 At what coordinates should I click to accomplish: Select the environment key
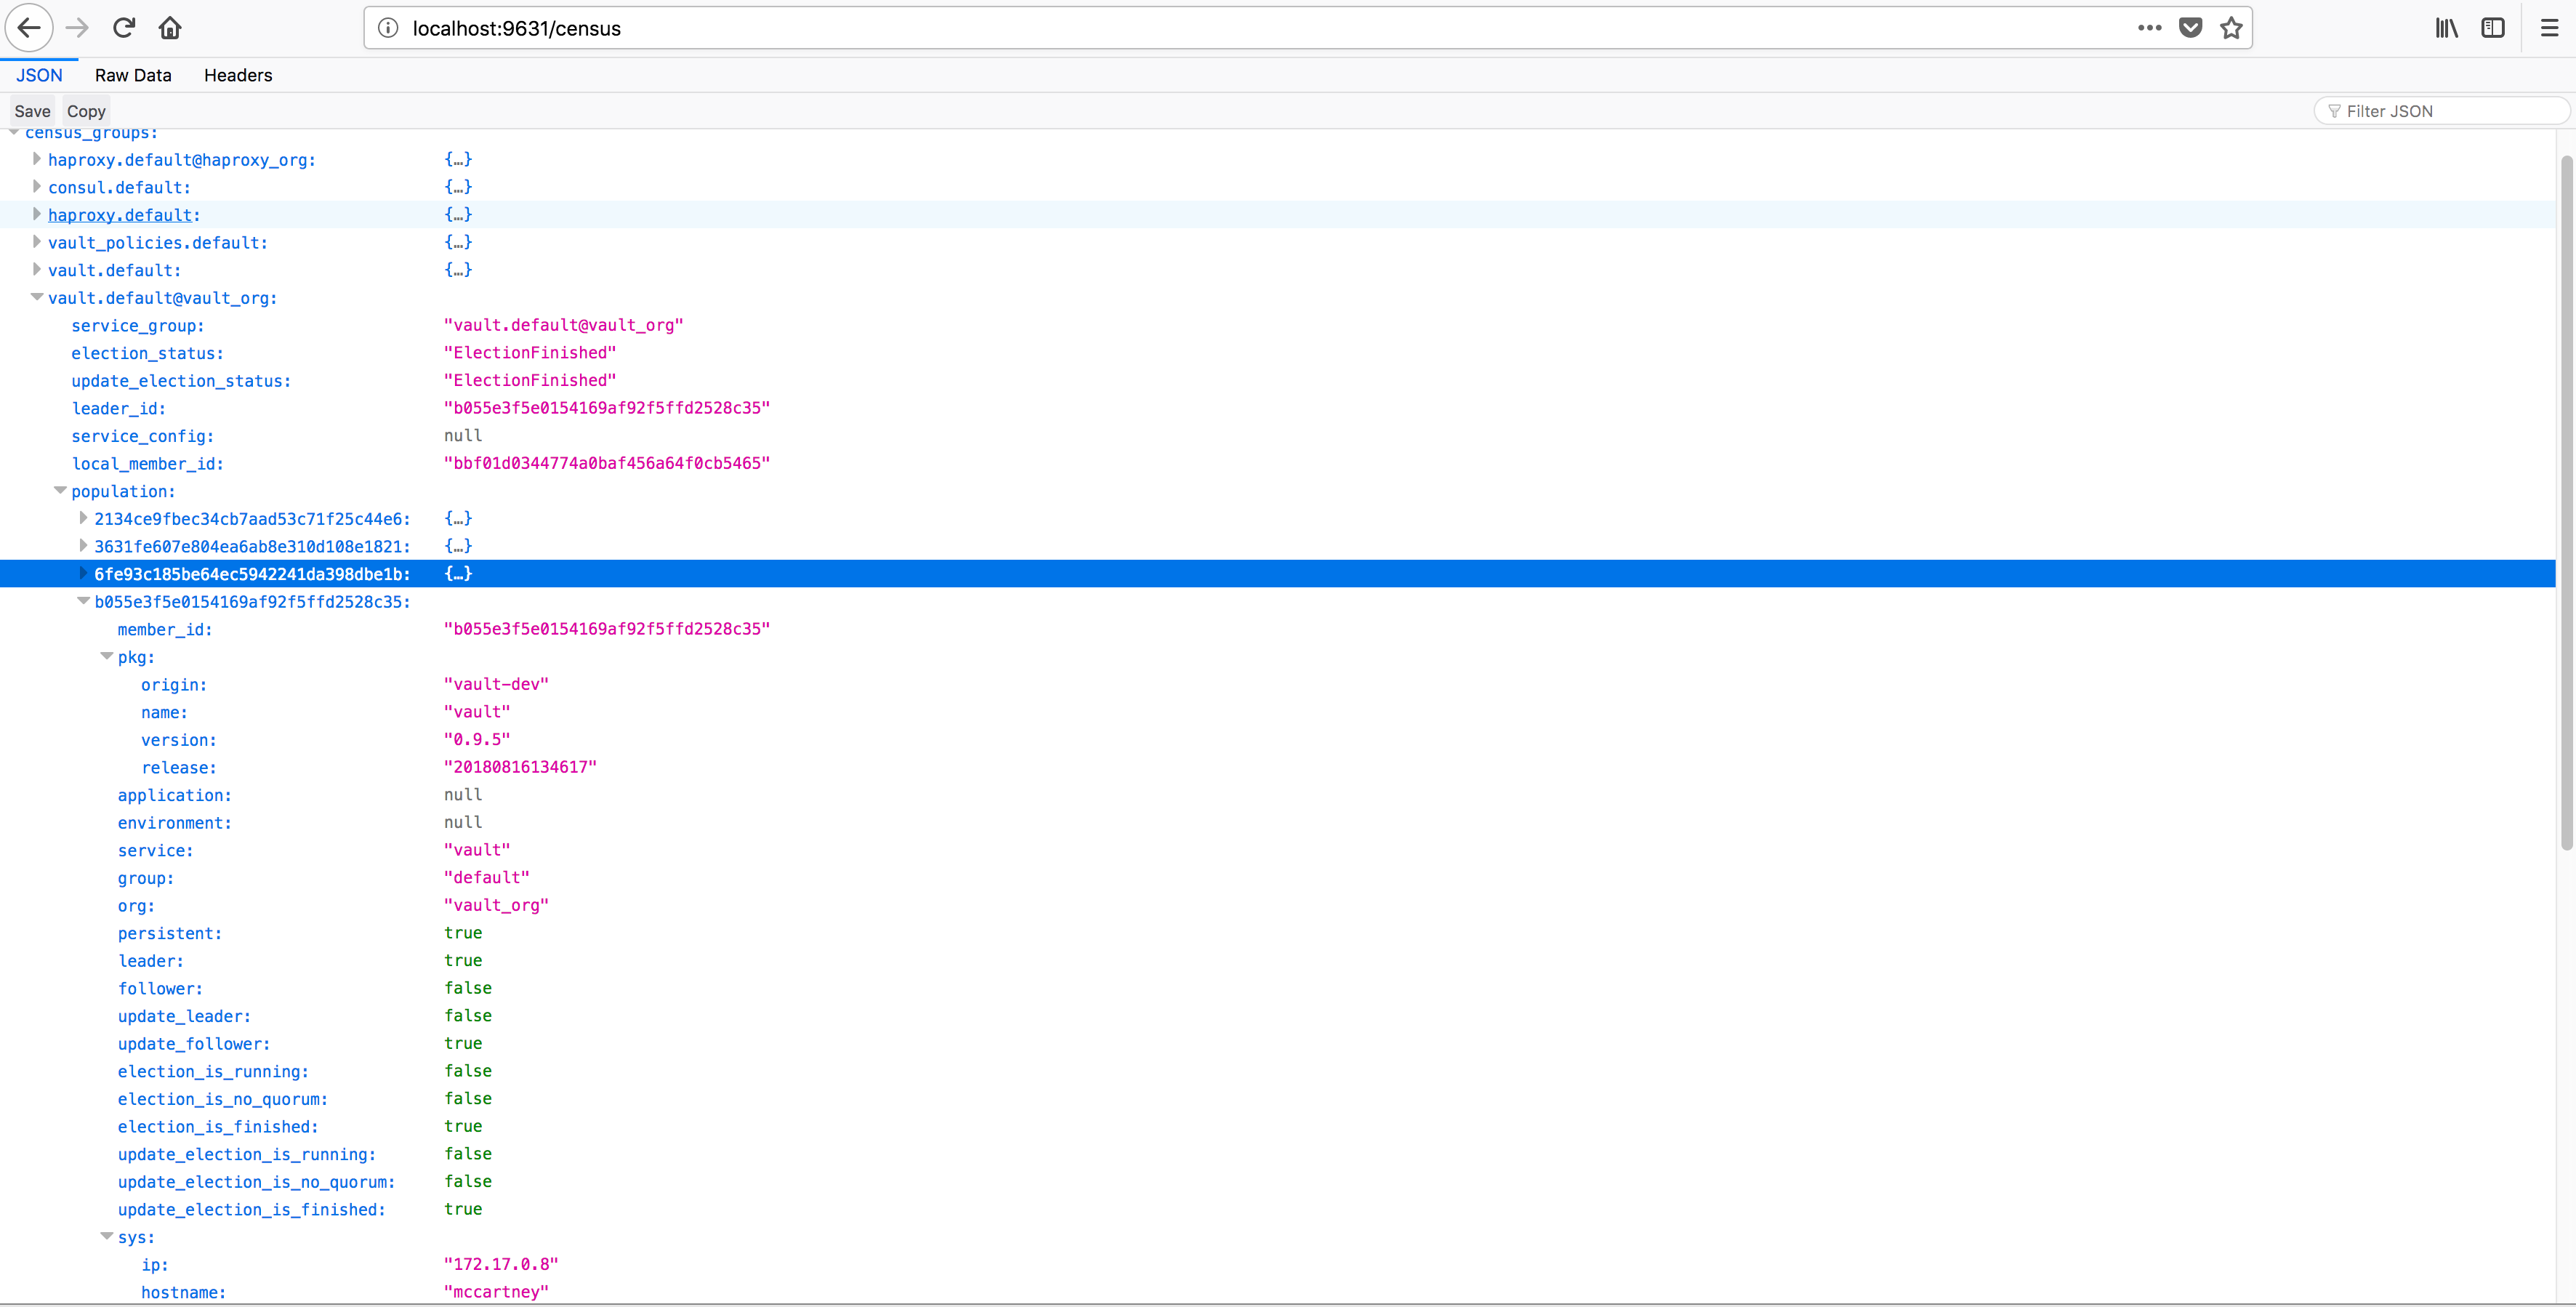(174, 823)
